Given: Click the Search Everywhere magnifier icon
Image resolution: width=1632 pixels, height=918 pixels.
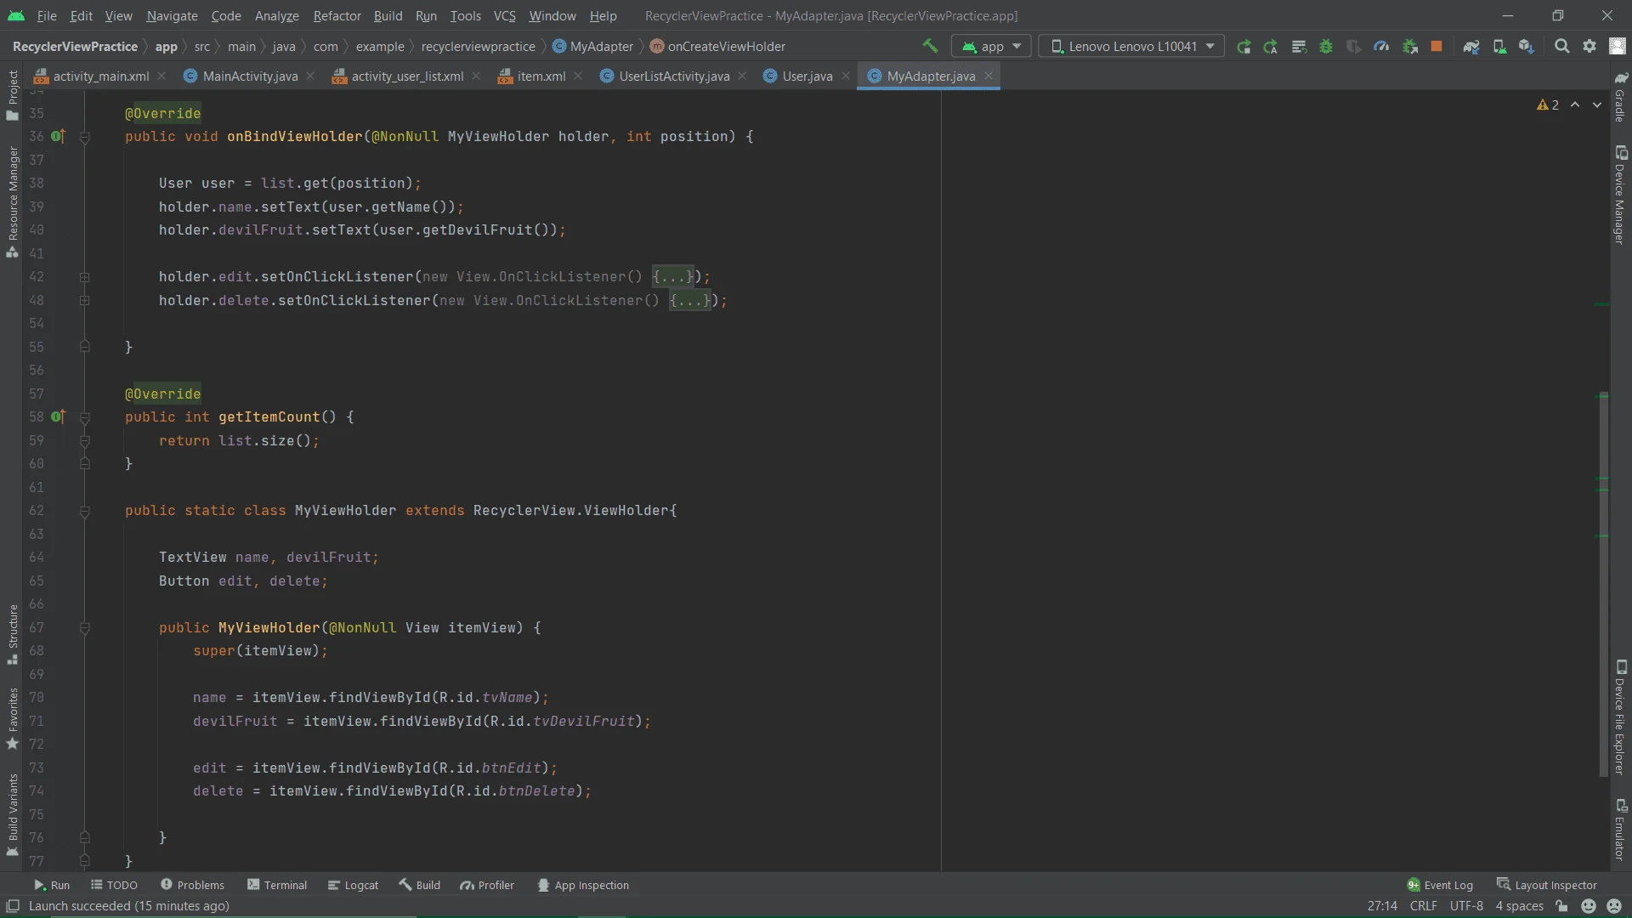Looking at the screenshot, I should [x=1561, y=46].
